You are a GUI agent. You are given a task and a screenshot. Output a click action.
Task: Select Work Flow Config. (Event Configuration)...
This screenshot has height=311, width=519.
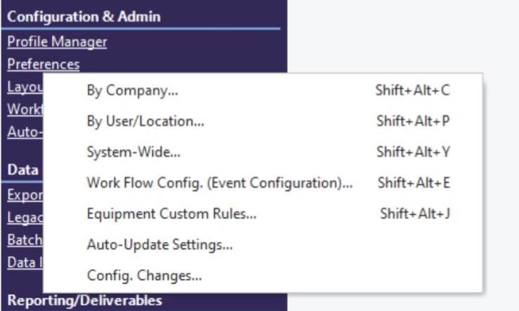coord(219,183)
